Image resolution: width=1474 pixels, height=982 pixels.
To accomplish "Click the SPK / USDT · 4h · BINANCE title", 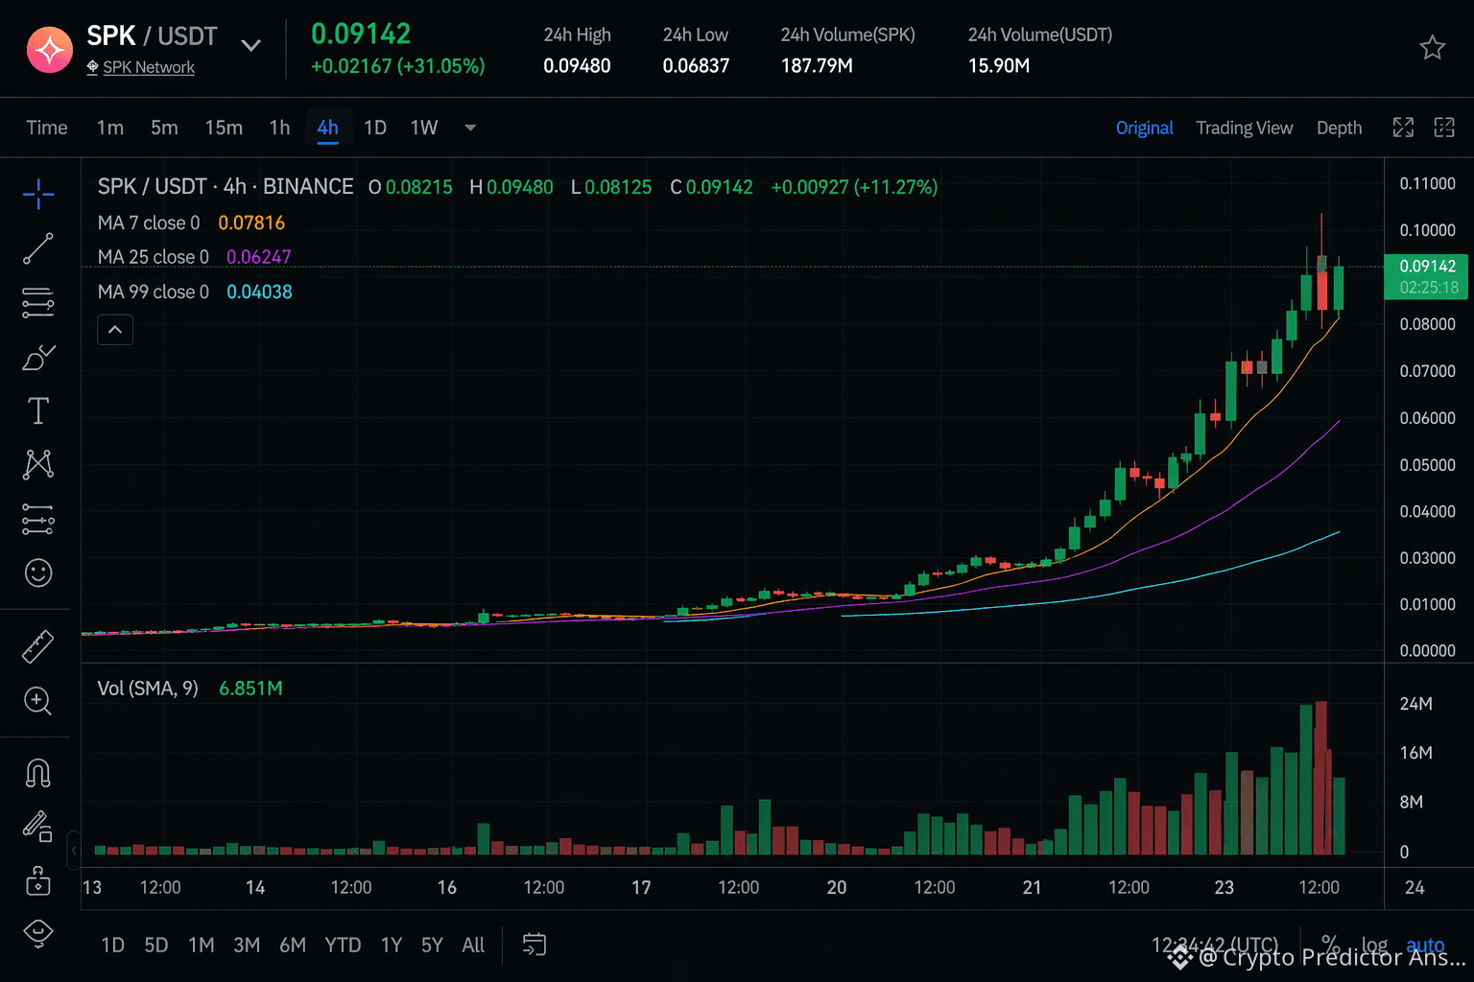I will (226, 186).
